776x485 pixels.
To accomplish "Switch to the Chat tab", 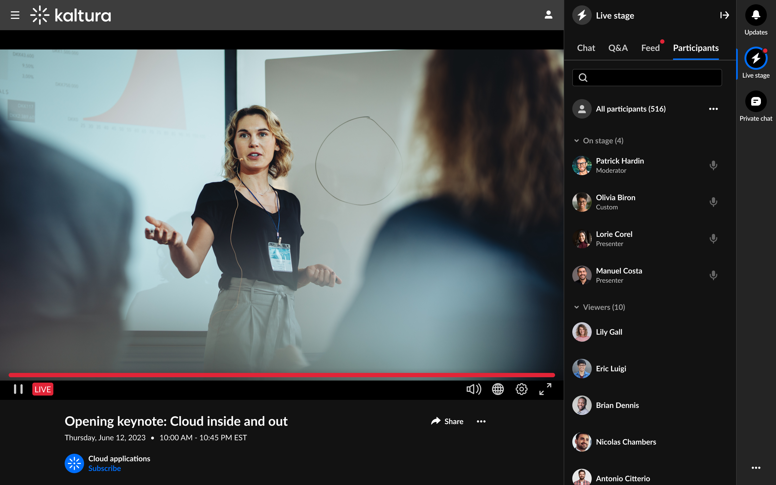I will [x=586, y=48].
